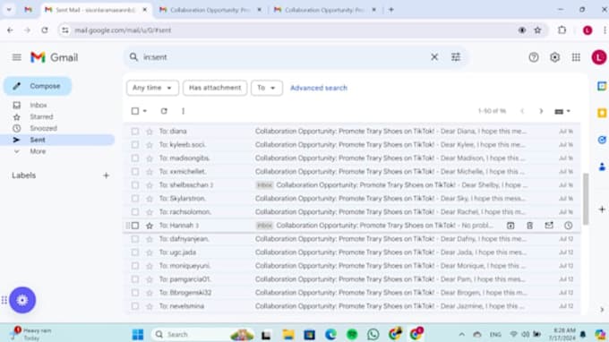
Task: Open Advanced search link
Action: tap(319, 88)
